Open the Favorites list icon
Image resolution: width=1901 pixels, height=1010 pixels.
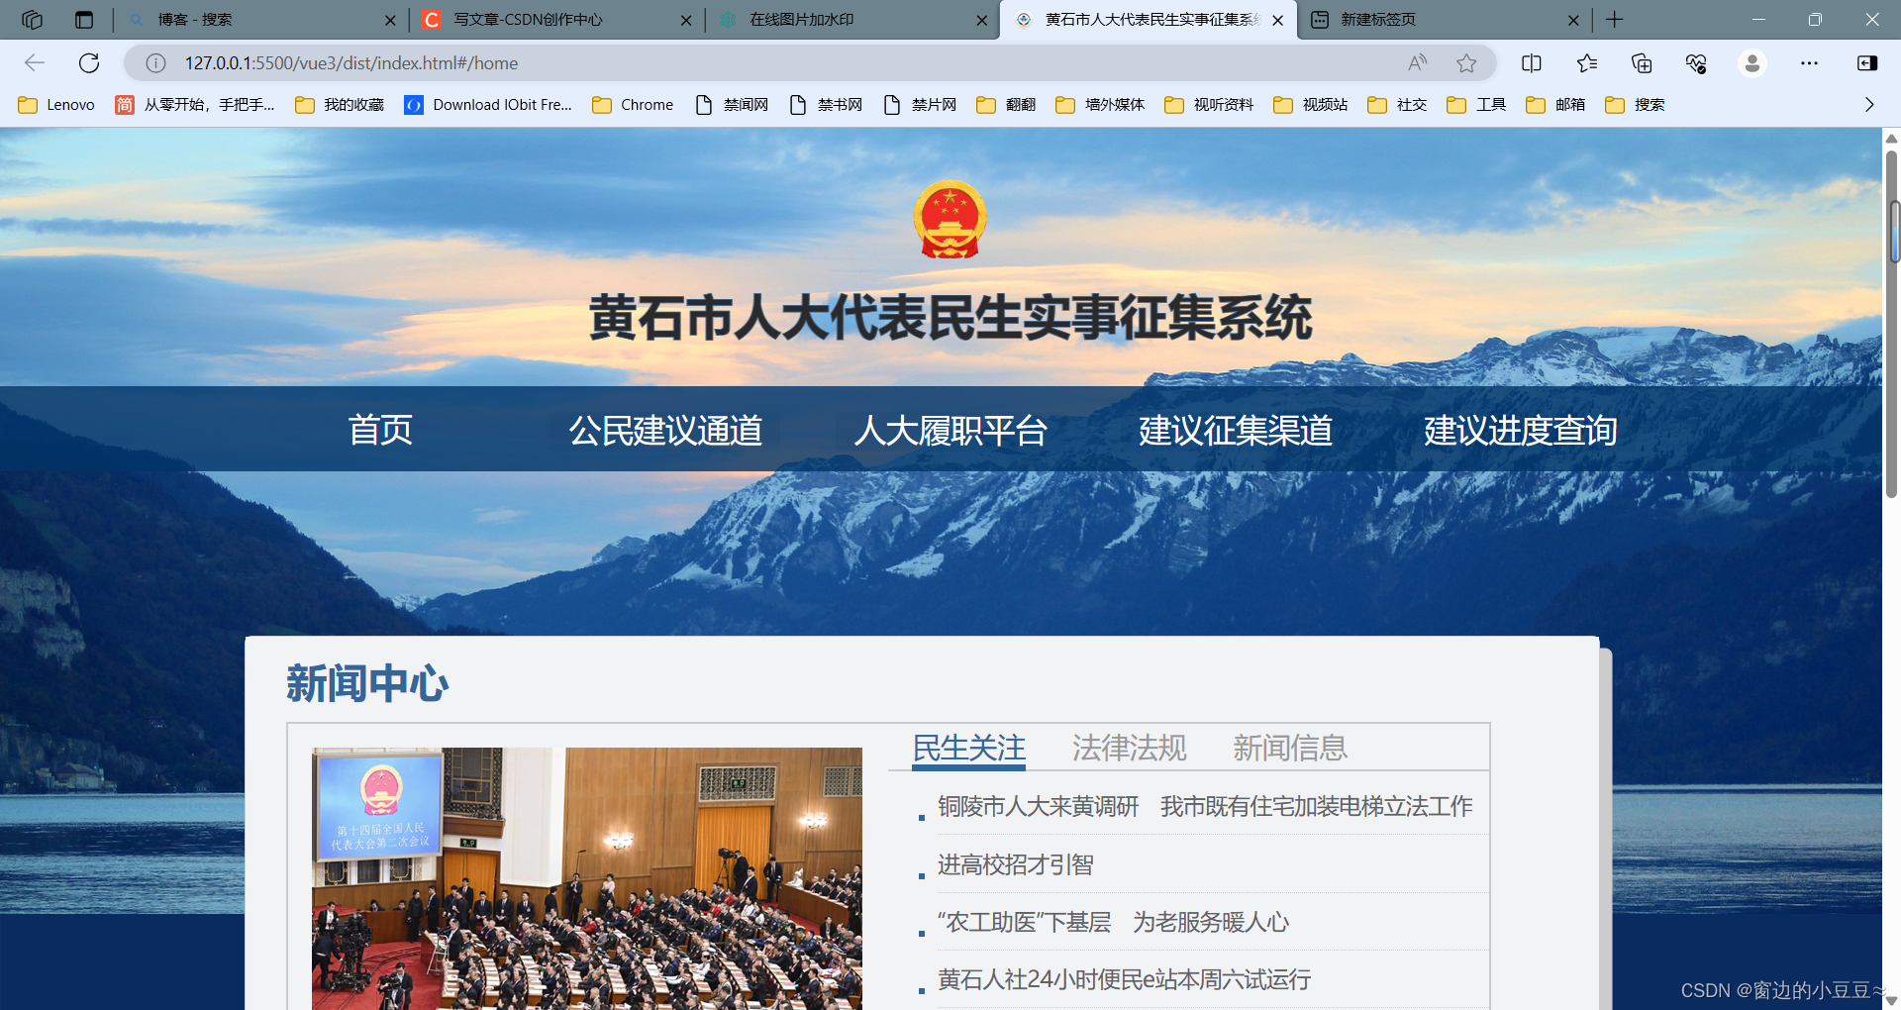1587,63
